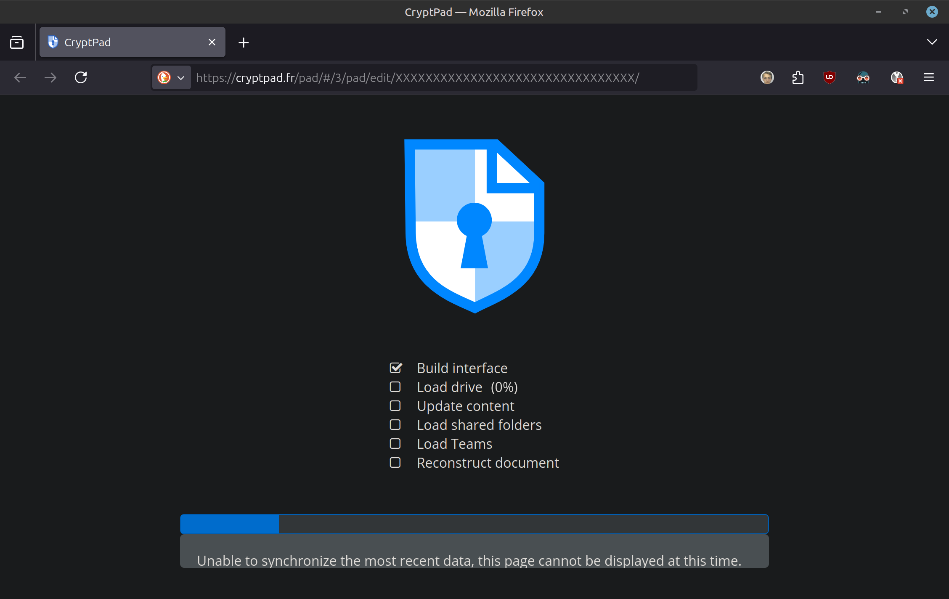Check the Load shared folders checkbox
This screenshot has width=949, height=599.
[395, 425]
